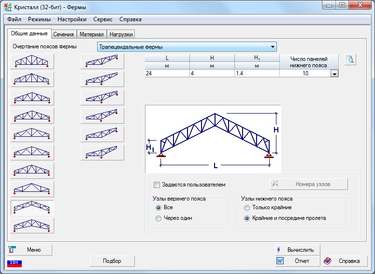Choose 'Только крайние' for lower chord nodes
This screenshot has width=375, height=274.
point(247,207)
